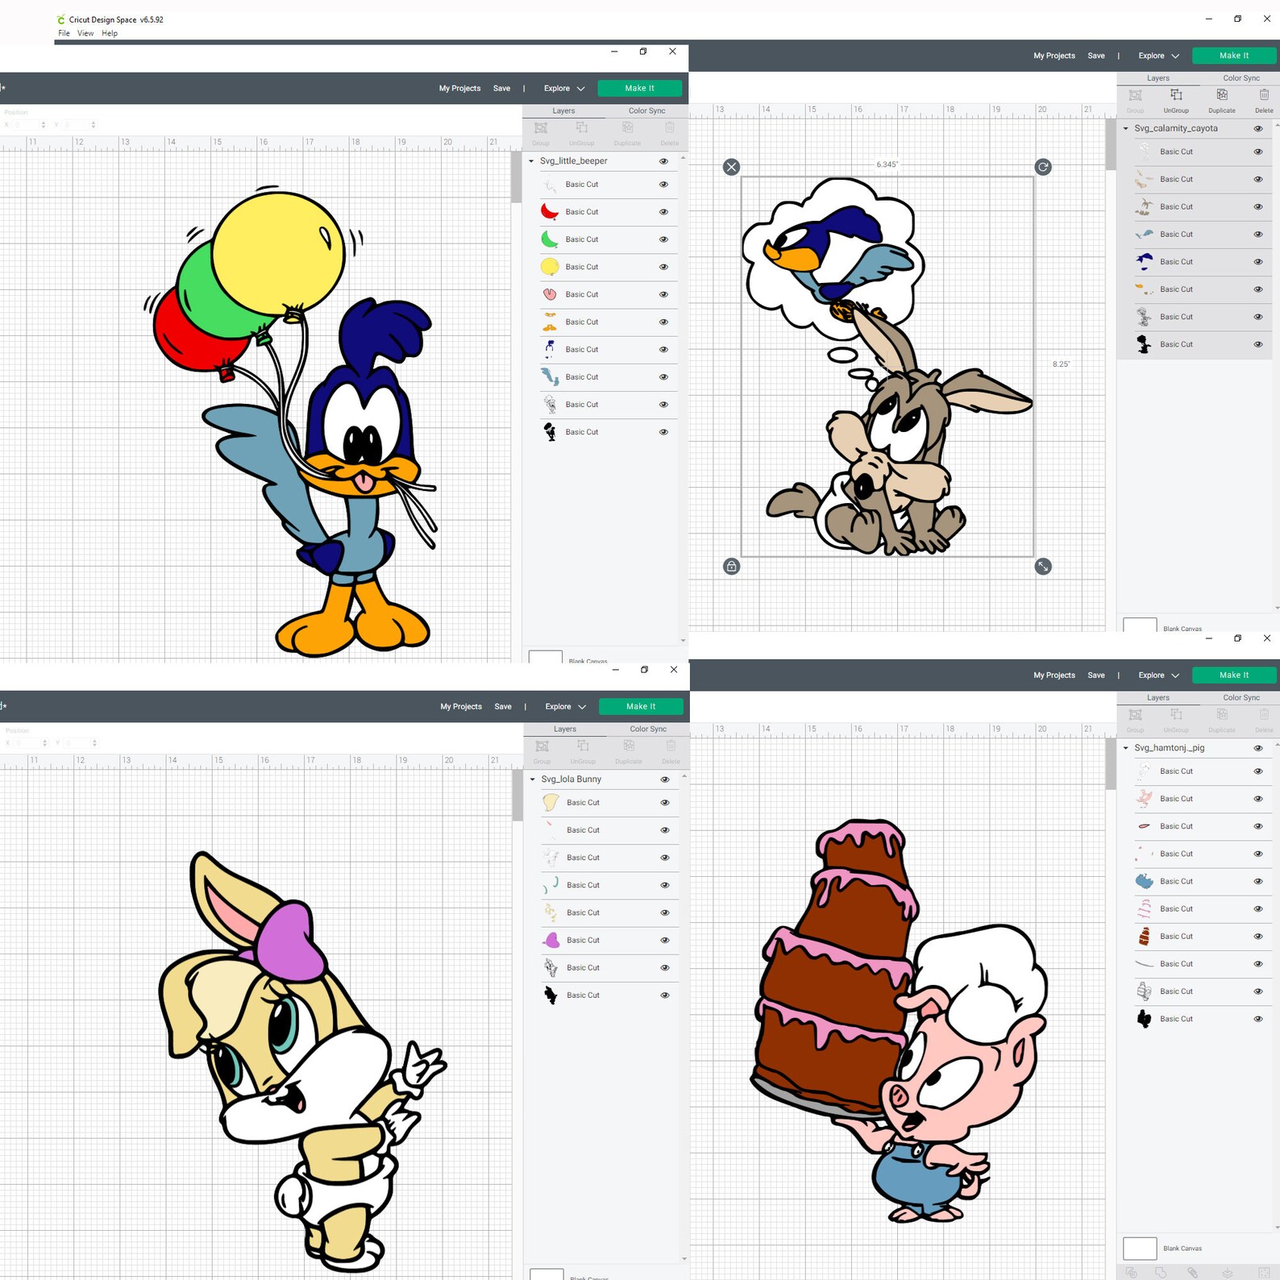Switch to Color Sync tab in Svg_little_beeper window
This screenshot has height=1280, width=1280.
pos(646,110)
